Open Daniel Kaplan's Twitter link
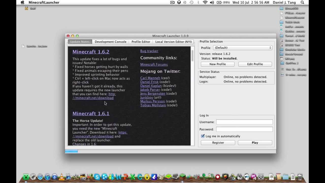 click(x=151, y=86)
